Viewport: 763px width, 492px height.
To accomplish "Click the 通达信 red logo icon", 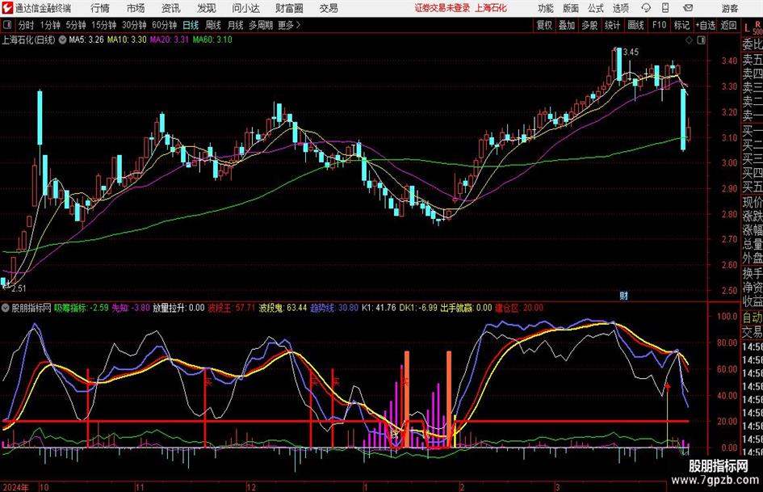I will (7, 8).
